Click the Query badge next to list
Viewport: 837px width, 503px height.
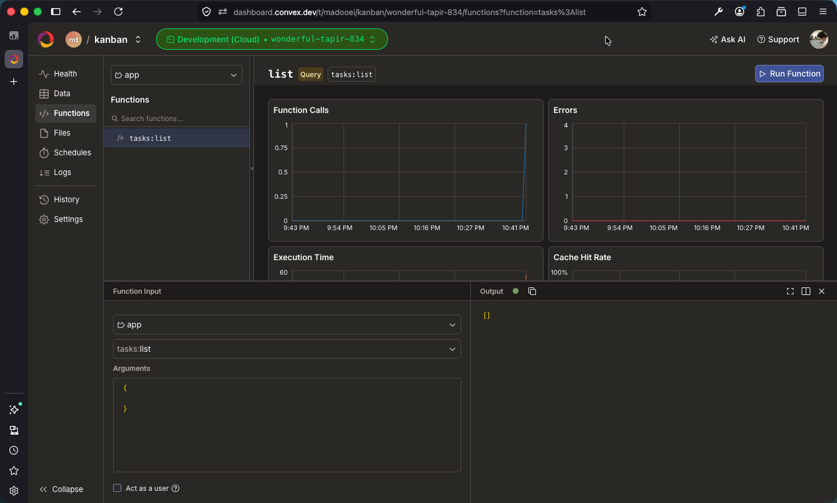coord(310,74)
